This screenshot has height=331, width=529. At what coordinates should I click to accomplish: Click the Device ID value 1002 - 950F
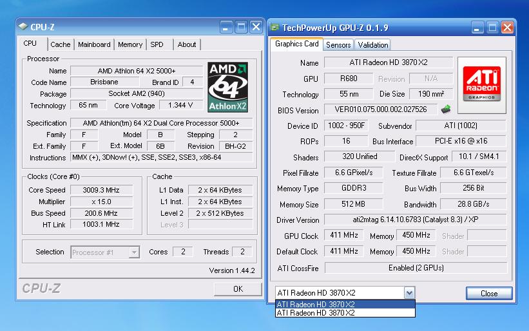[x=346, y=126]
